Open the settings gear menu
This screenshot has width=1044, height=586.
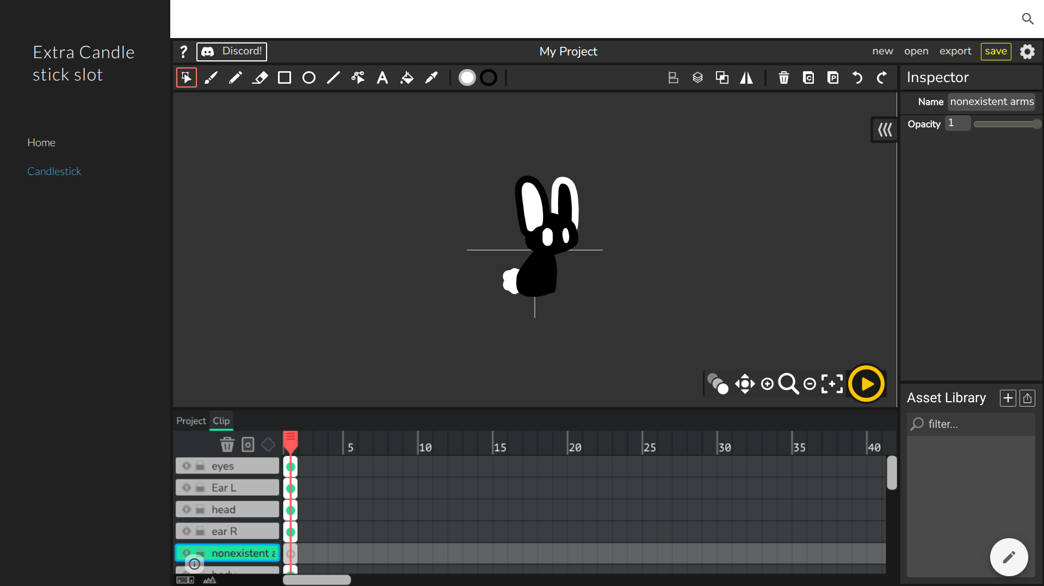pyautogui.click(x=1027, y=52)
